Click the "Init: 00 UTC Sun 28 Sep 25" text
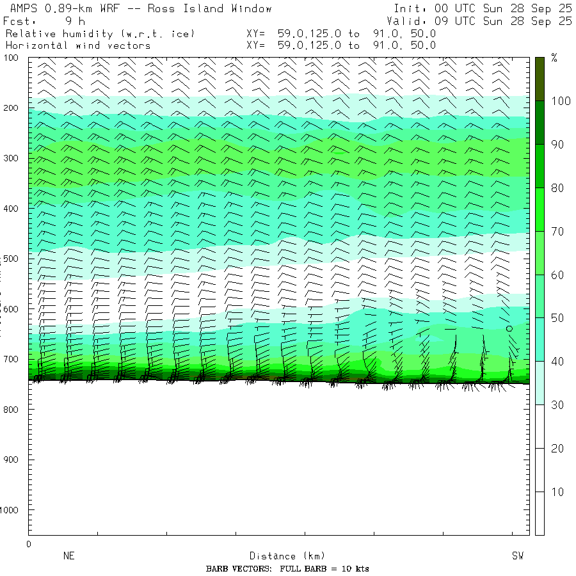Viewport: 576px width, 576px height. 483,9
